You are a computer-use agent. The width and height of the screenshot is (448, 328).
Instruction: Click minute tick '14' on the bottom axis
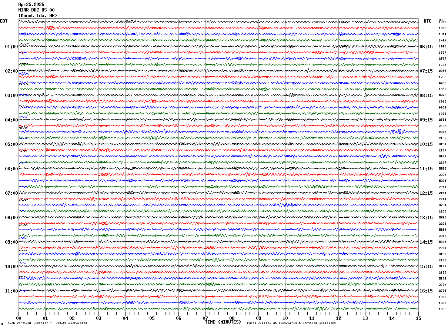[x=392, y=318]
